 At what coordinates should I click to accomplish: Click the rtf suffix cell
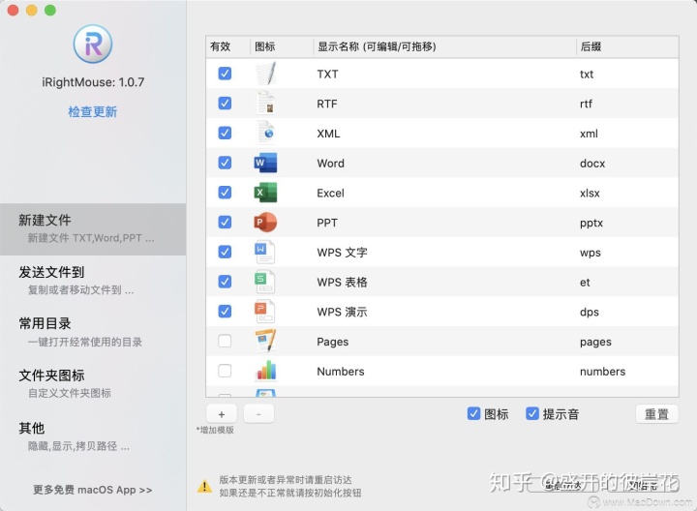[x=586, y=104]
